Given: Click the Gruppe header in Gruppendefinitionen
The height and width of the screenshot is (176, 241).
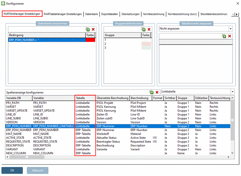Looking at the screenshot, I should click(x=122, y=35).
